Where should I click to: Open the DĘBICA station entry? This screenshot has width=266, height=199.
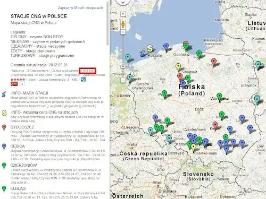coord(18,146)
